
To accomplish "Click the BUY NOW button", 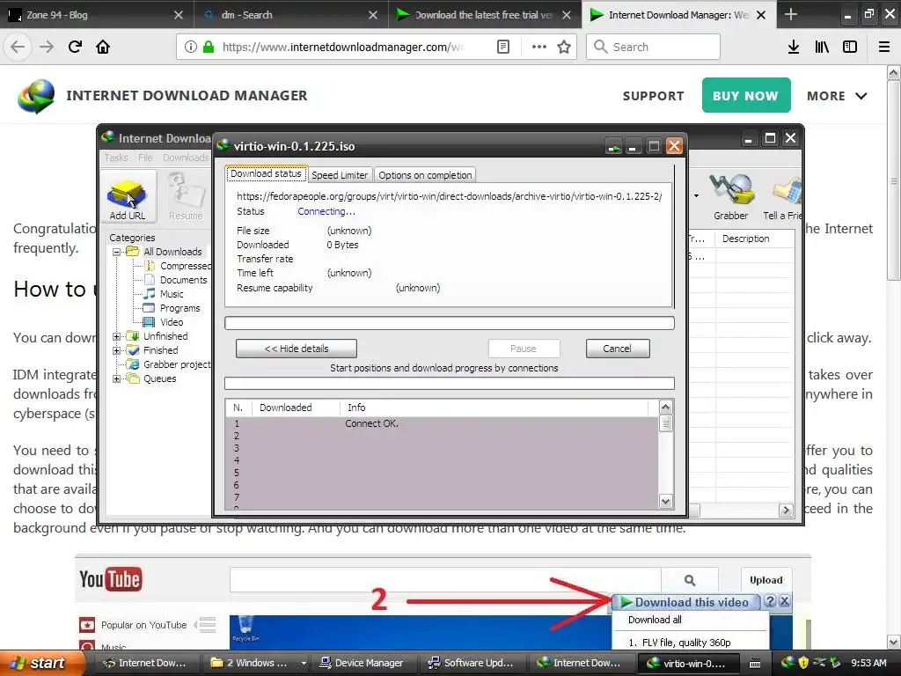I will coord(746,95).
